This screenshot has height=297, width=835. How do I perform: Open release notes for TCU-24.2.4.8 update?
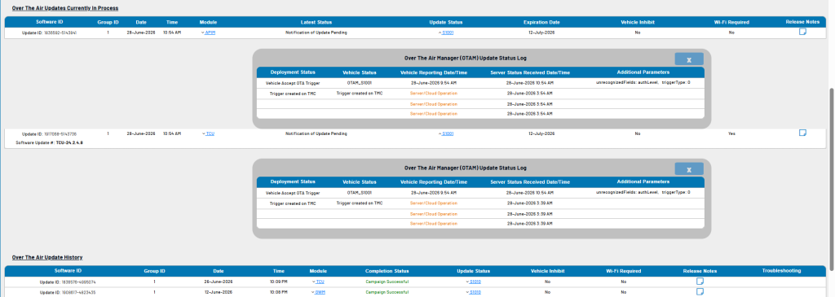click(802, 133)
